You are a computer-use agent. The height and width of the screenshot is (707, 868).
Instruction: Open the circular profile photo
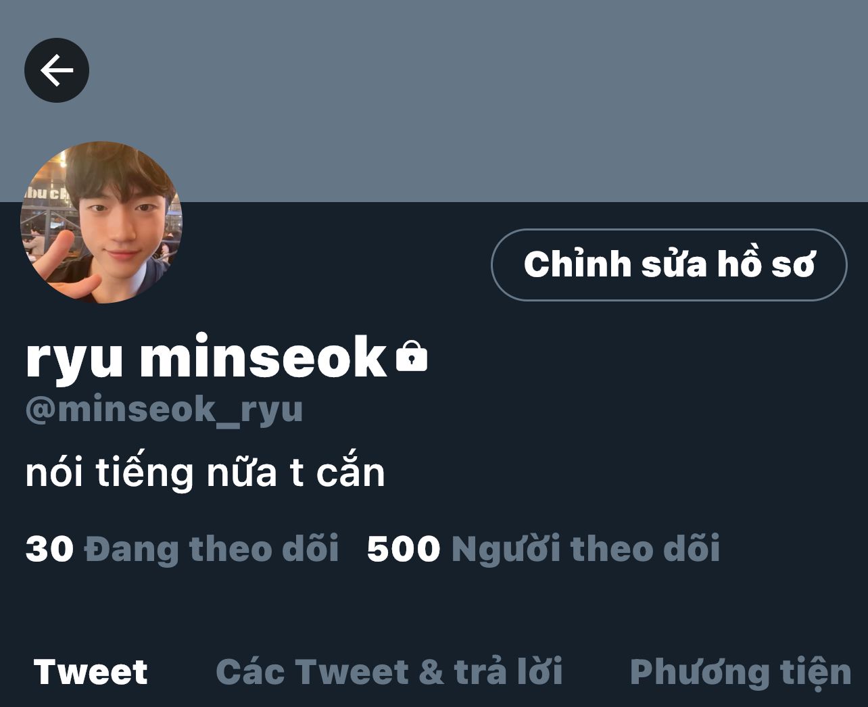[101, 222]
